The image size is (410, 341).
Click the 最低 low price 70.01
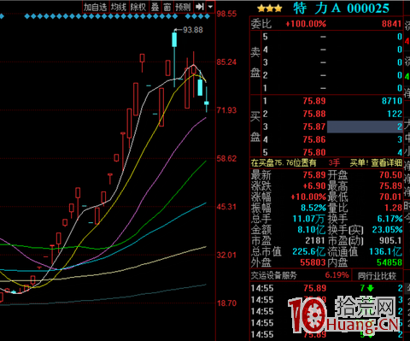pyautogui.click(x=390, y=197)
